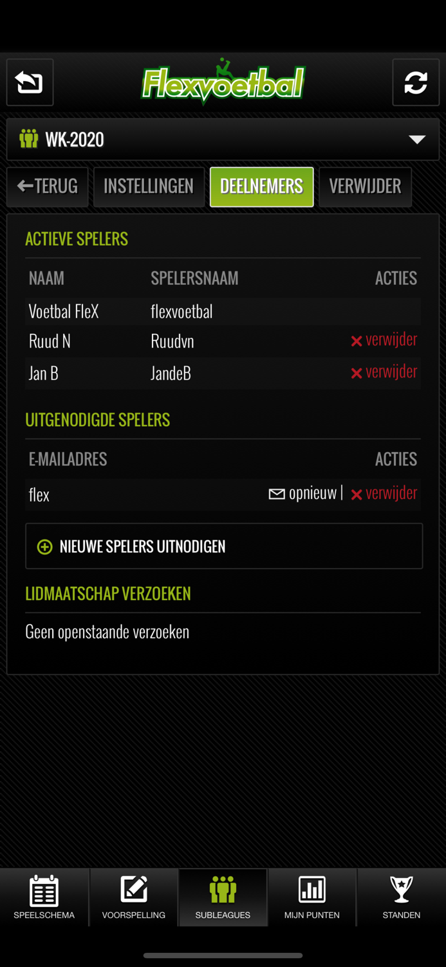Viewport: 446px width, 967px height.
Task: Open the league selector arrow
Action: (418, 138)
